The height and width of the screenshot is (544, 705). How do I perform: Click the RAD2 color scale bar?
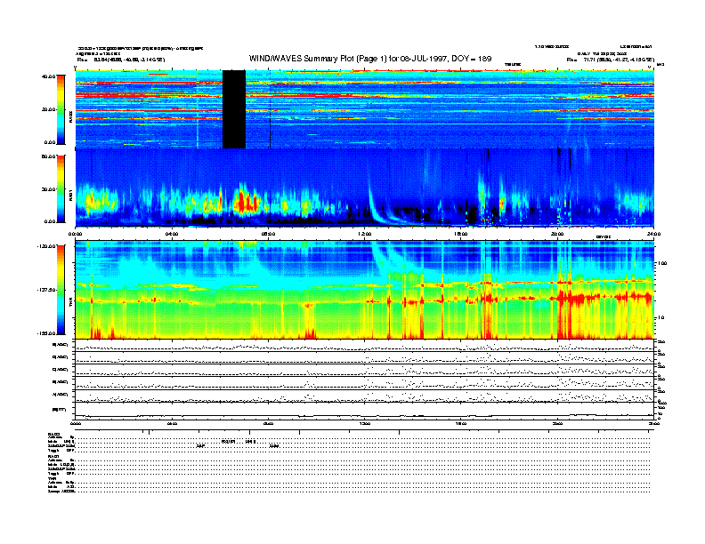[x=61, y=109]
